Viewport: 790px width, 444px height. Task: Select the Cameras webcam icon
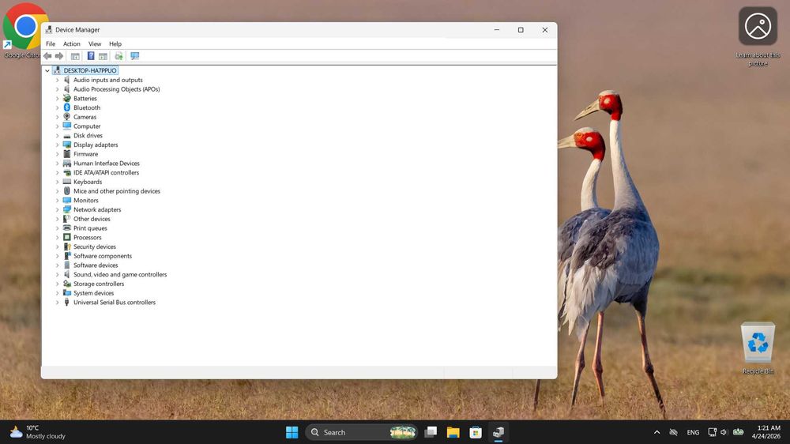click(x=66, y=117)
